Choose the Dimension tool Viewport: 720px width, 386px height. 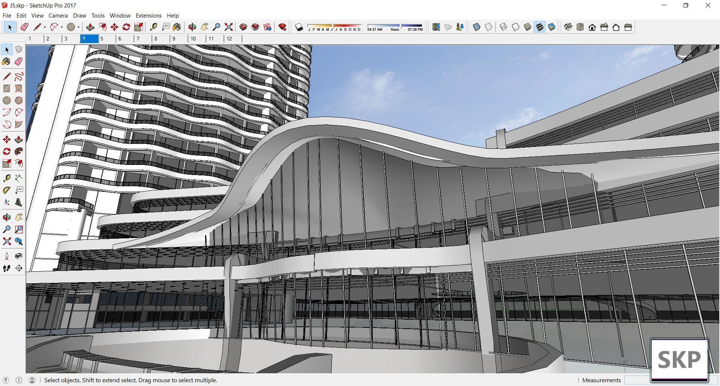click(19, 178)
